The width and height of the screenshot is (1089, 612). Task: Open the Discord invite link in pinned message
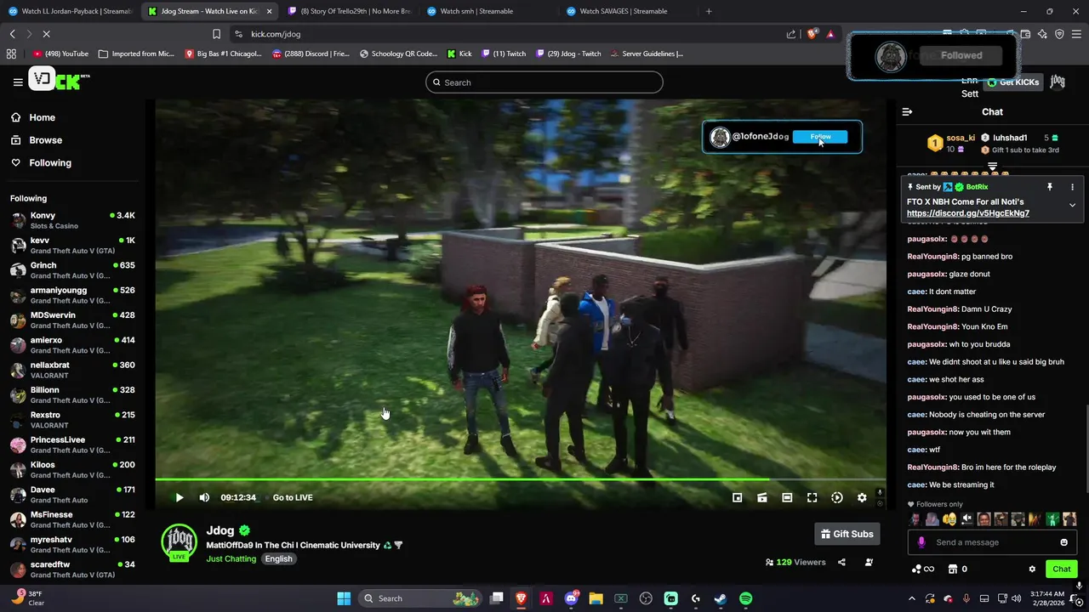(x=967, y=213)
